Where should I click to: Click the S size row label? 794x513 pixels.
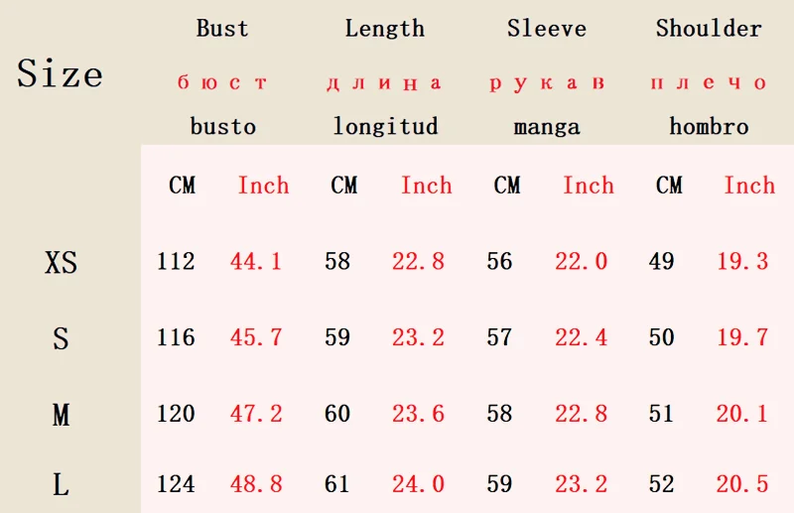[x=61, y=338]
